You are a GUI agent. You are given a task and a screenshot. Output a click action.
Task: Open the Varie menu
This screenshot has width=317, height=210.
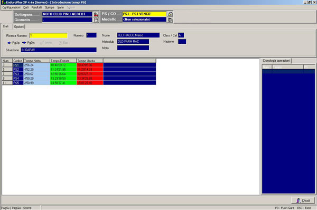click(x=60, y=7)
